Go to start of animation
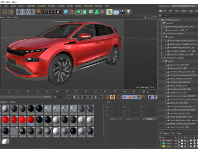The width and height of the screenshot is (198, 149). [x=69, y=97]
